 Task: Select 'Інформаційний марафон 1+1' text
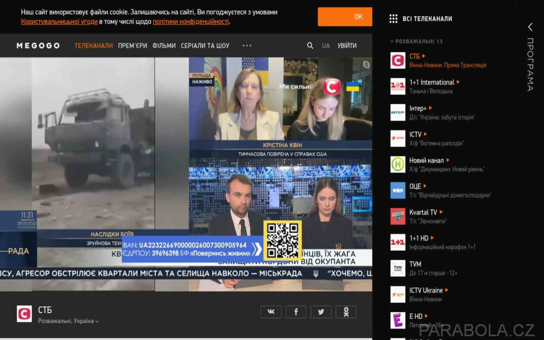coord(442,247)
